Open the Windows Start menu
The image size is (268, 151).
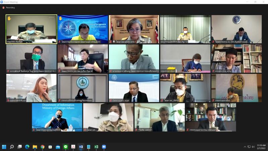[x=4, y=147]
